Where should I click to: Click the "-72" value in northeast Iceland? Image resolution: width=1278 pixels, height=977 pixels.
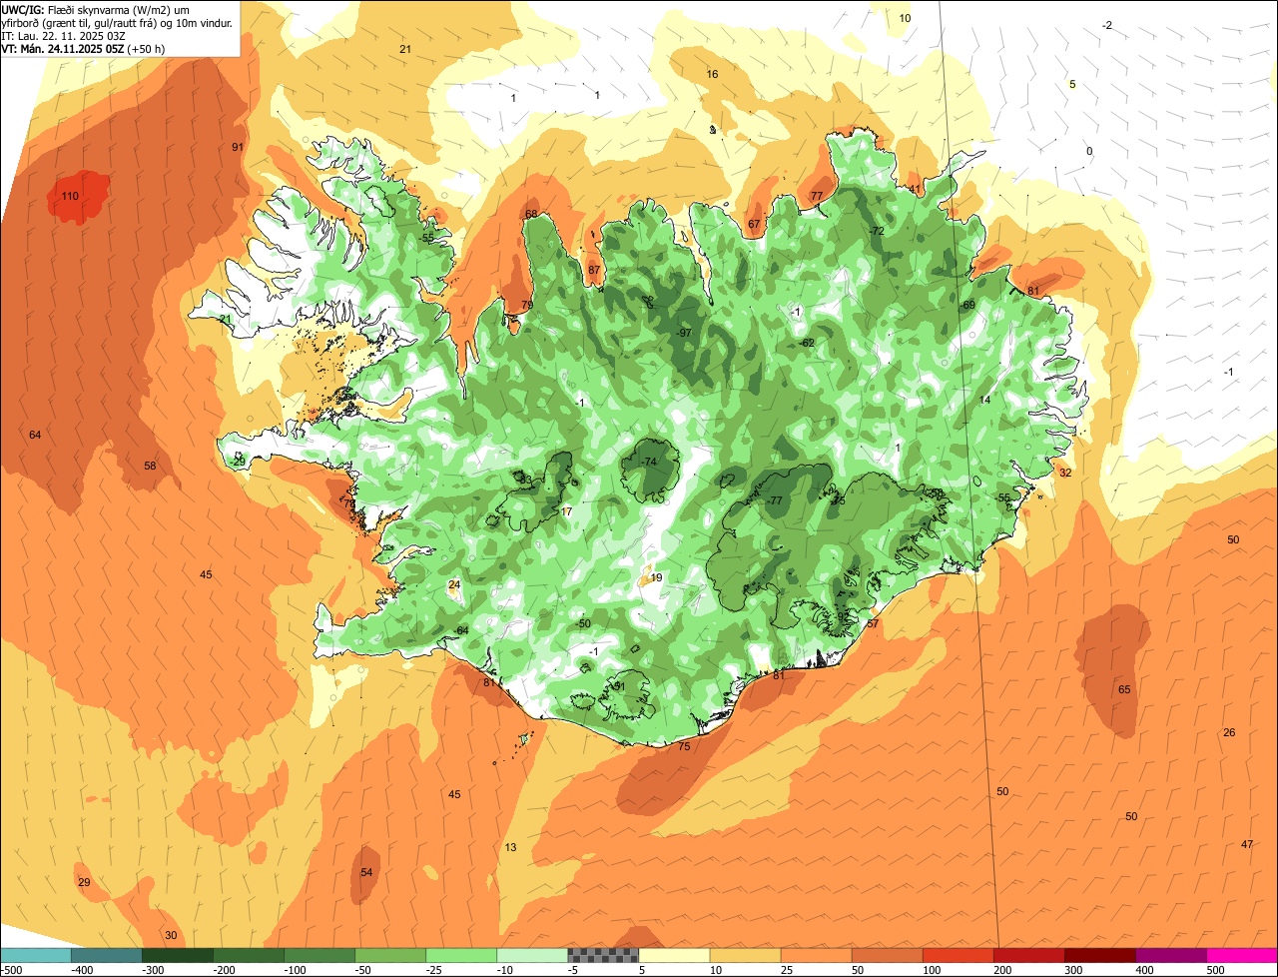(x=877, y=231)
